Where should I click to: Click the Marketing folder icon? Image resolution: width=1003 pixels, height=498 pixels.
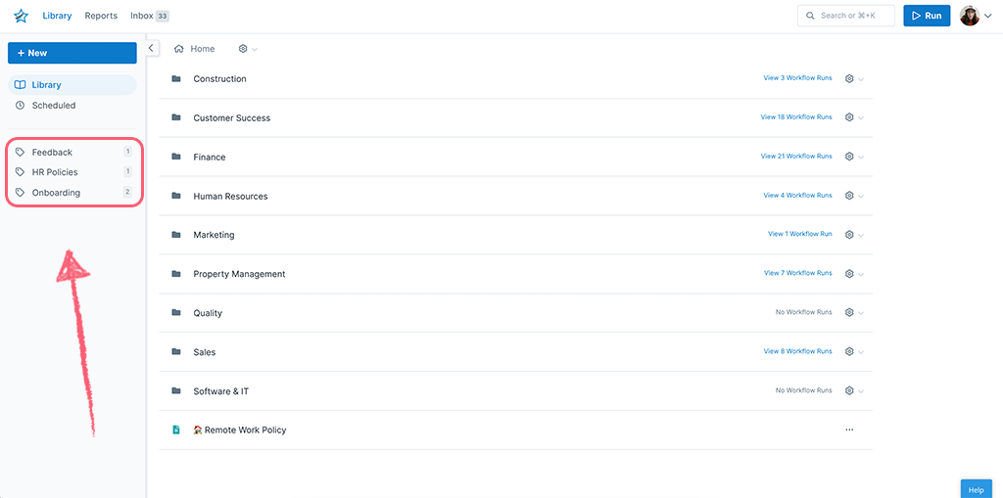pyautogui.click(x=176, y=235)
